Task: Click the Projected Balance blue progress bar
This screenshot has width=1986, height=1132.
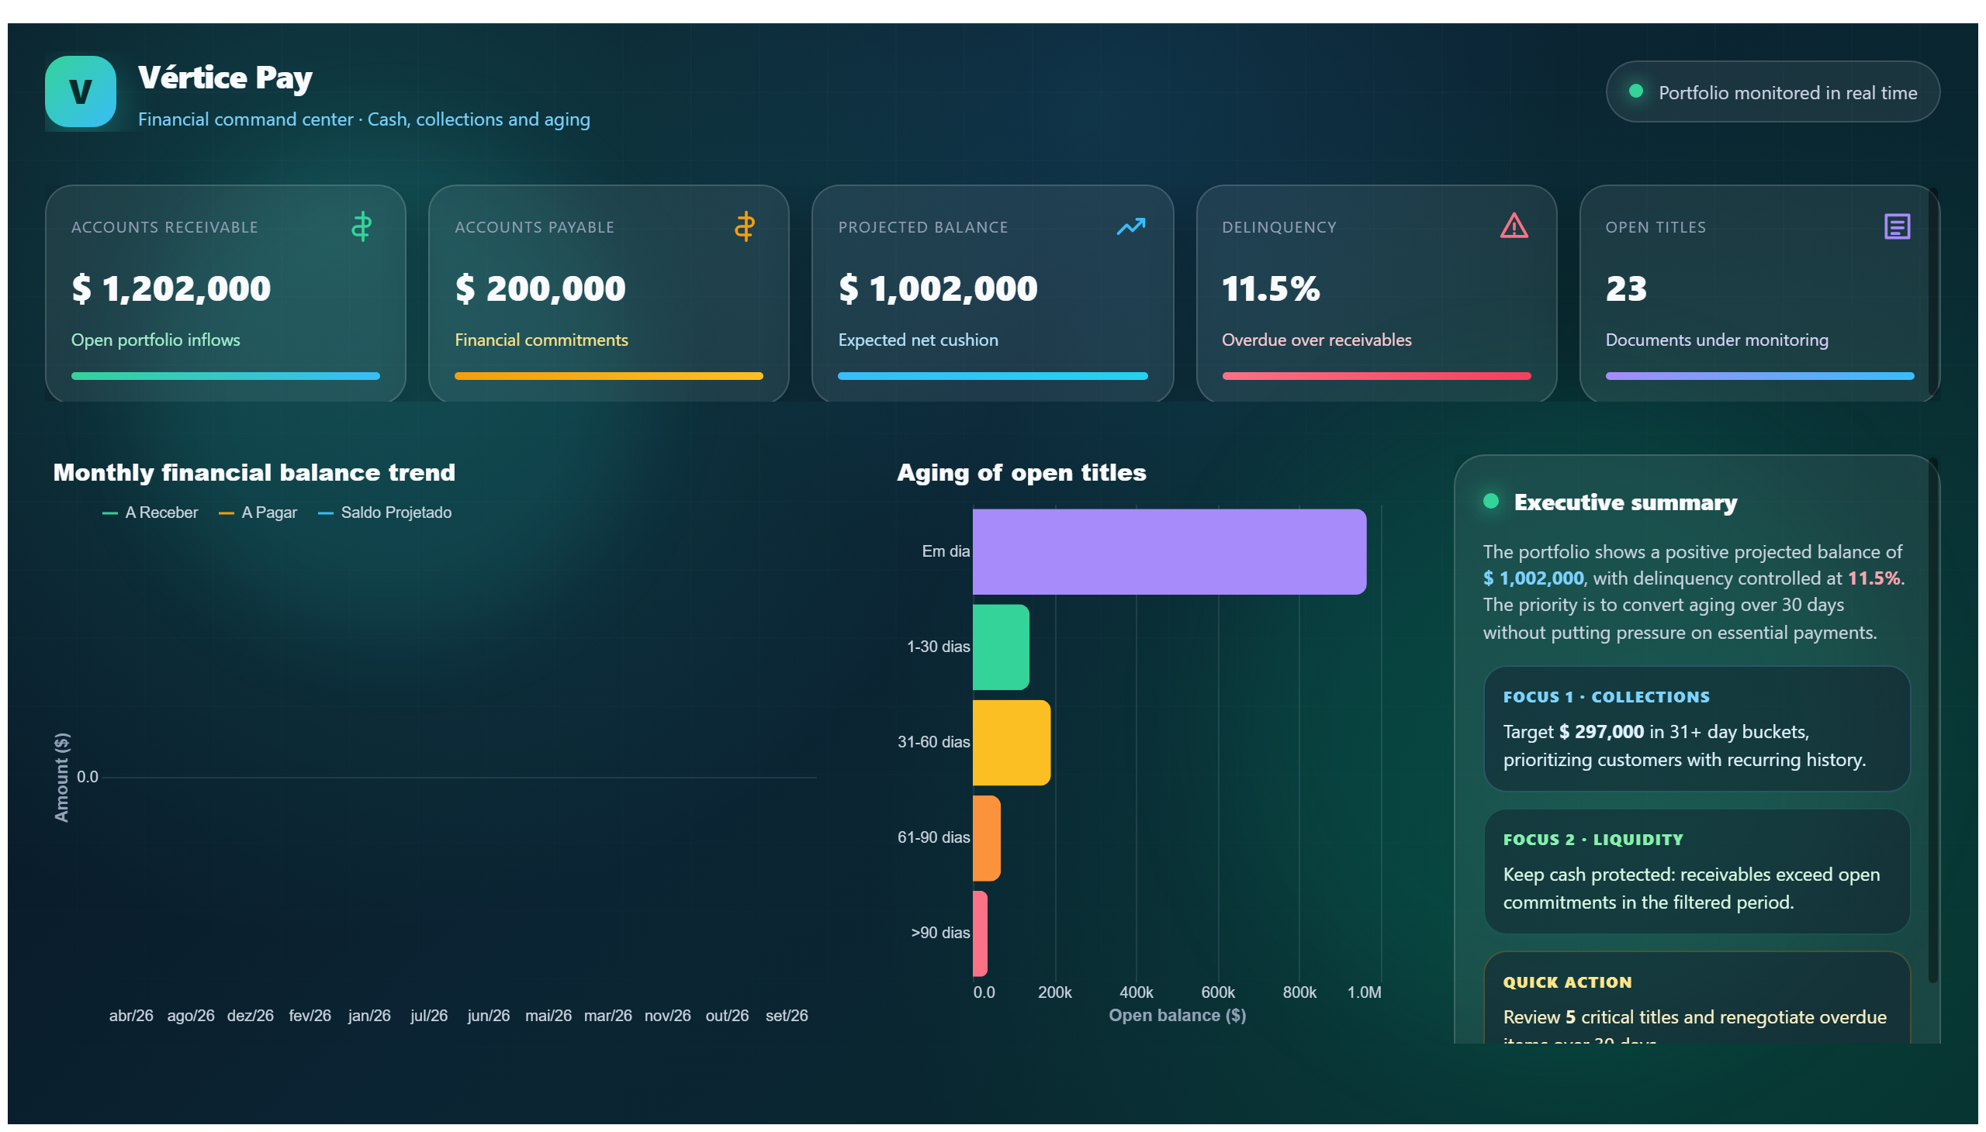Action: tap(992, 376)
